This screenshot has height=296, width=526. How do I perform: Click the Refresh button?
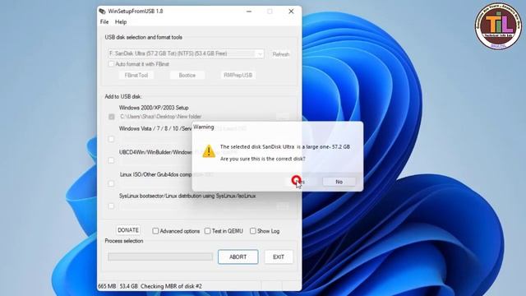[281, 54]
